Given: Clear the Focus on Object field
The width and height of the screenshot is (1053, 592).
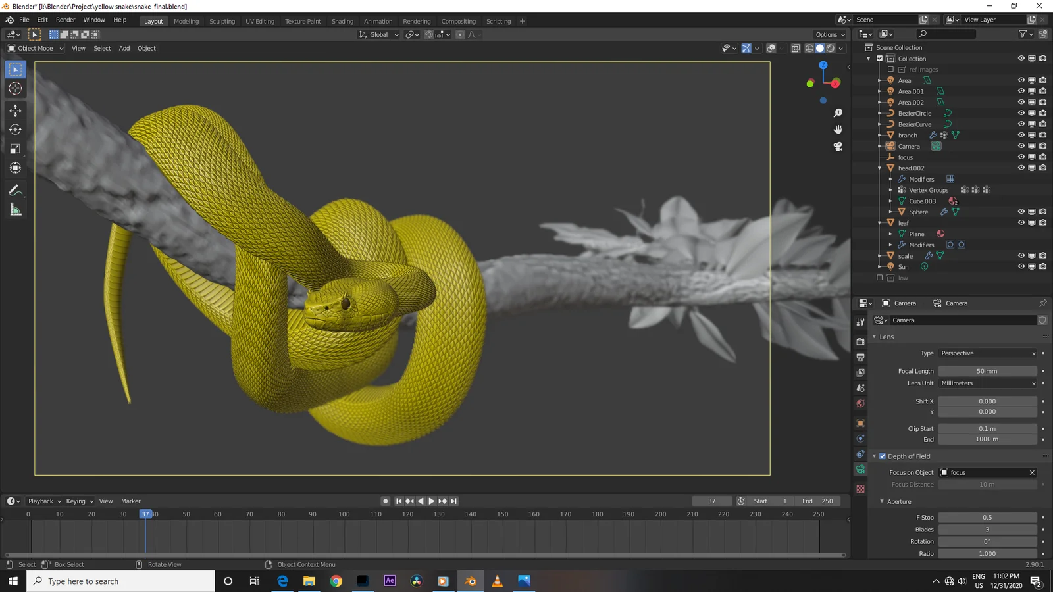Looking at the screenshot, I should (x=1032, y=472).
